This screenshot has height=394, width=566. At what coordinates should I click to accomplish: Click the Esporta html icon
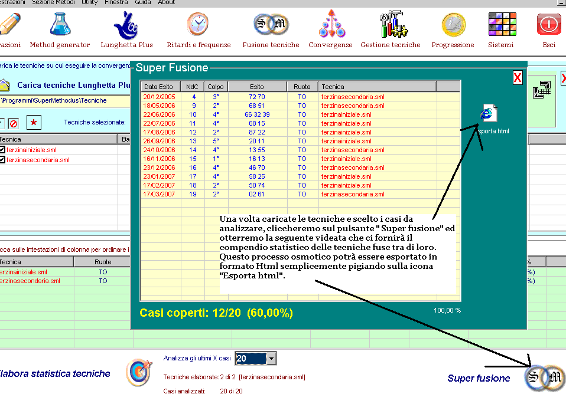pyautogui.click(x=489, y=113)
